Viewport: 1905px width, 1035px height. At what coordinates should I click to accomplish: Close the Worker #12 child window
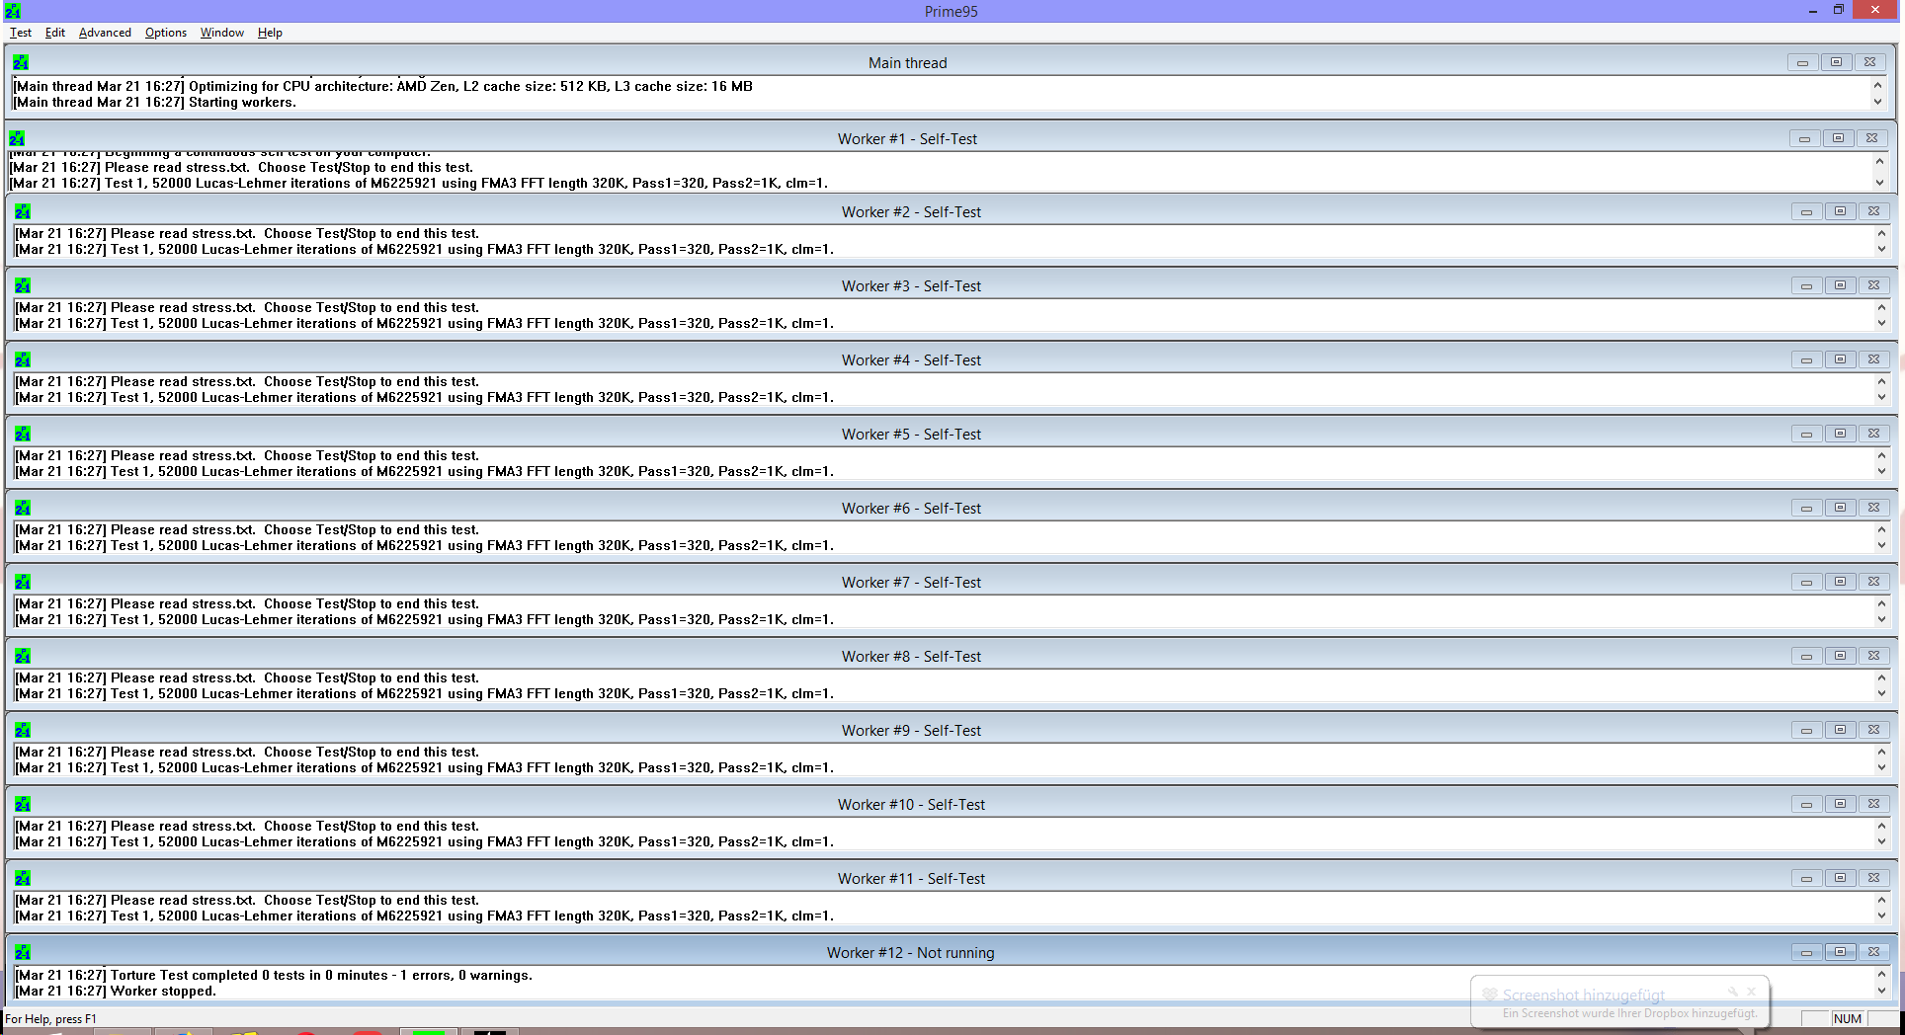pos(1874,952)
